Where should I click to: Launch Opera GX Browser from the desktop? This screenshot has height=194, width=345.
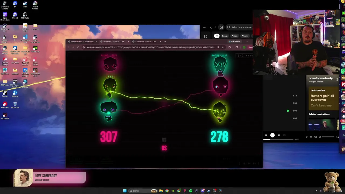25,61
